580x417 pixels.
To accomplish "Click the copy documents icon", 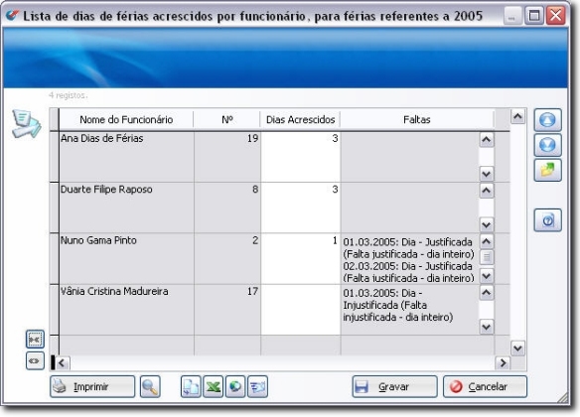I will (x=191, y=386).
